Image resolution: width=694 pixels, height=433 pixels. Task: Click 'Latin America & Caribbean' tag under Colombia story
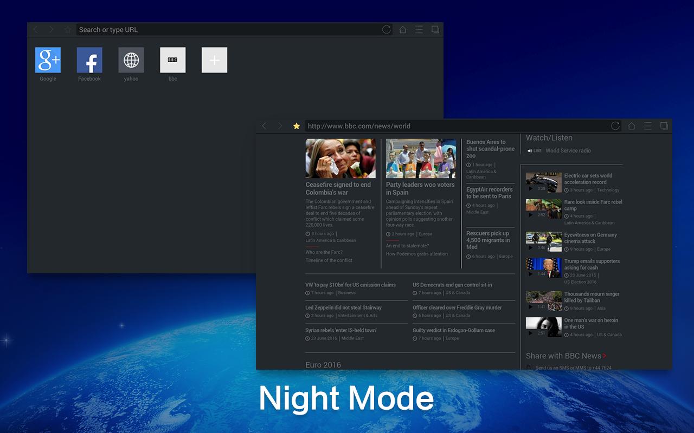click(331, 240)
